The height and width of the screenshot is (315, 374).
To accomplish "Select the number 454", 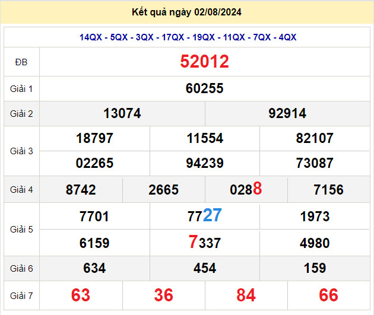I will 205,268.
